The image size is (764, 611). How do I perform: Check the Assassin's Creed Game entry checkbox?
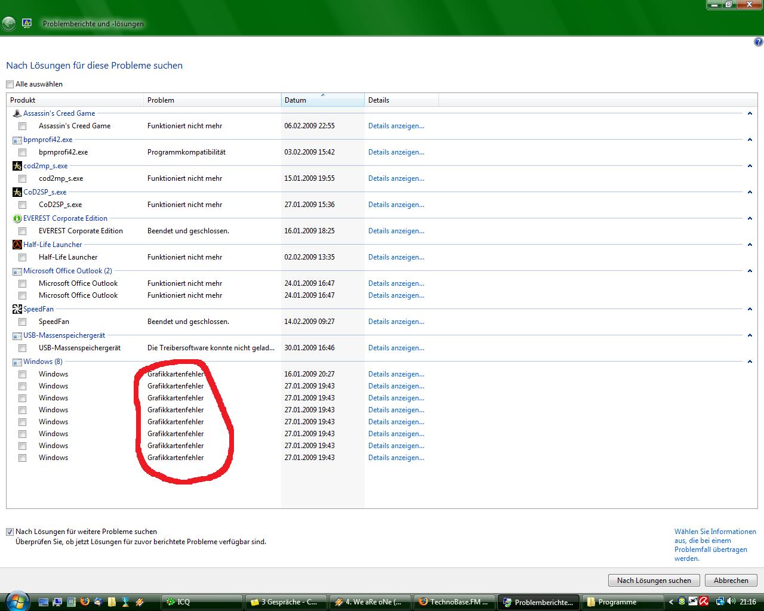[x=23, y=126]
